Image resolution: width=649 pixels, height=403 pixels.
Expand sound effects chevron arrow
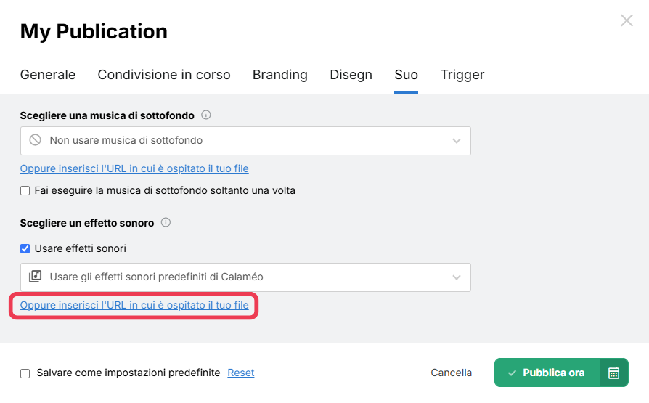(x=456, y=277)
